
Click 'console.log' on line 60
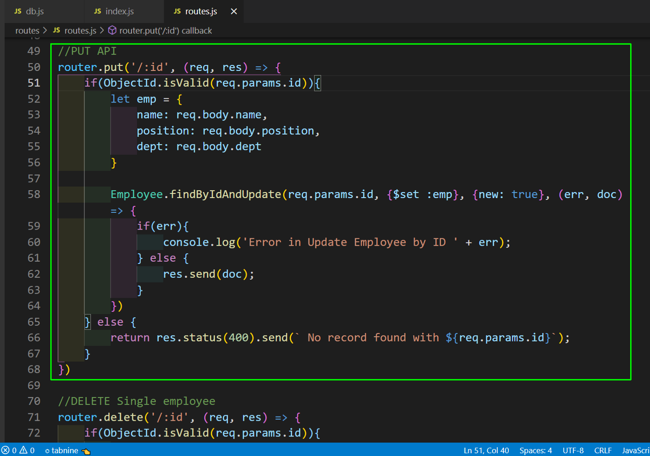click(x=199, y=242)
